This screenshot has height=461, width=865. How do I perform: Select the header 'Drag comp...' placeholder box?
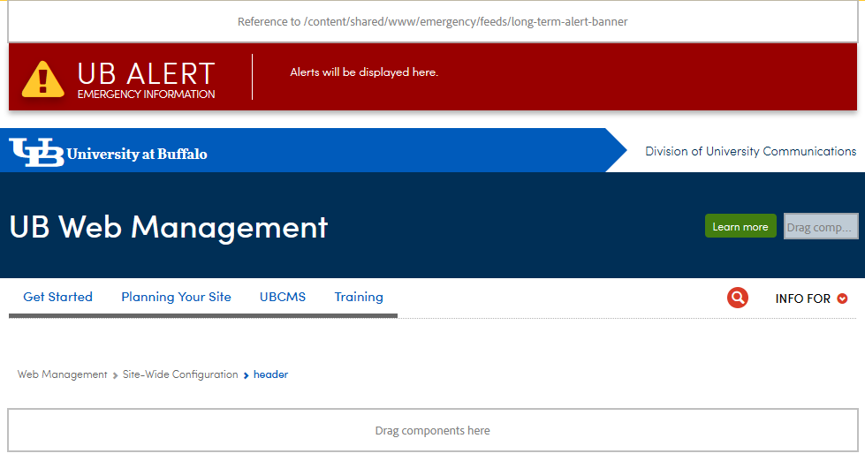pyautogui.click(x=821, y=227)
